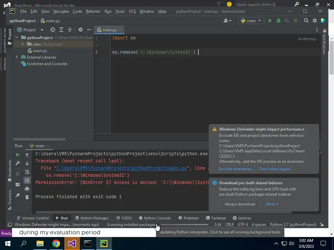Expand all in the Project panel
Screen dimensions: 334x250
61,30
